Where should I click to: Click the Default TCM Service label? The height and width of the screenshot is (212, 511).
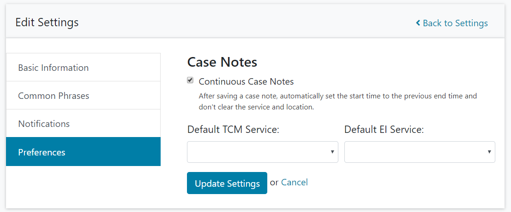233,130
